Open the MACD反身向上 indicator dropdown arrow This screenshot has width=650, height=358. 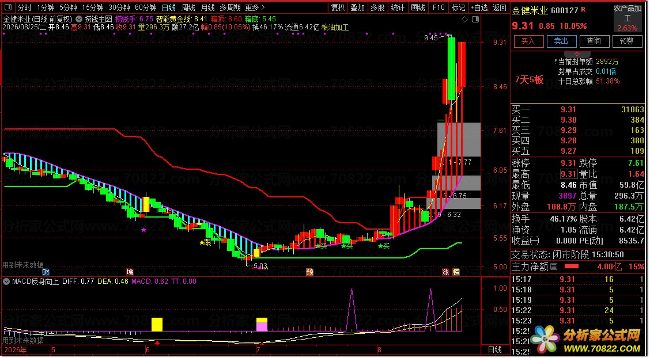(x=6, y=281)
